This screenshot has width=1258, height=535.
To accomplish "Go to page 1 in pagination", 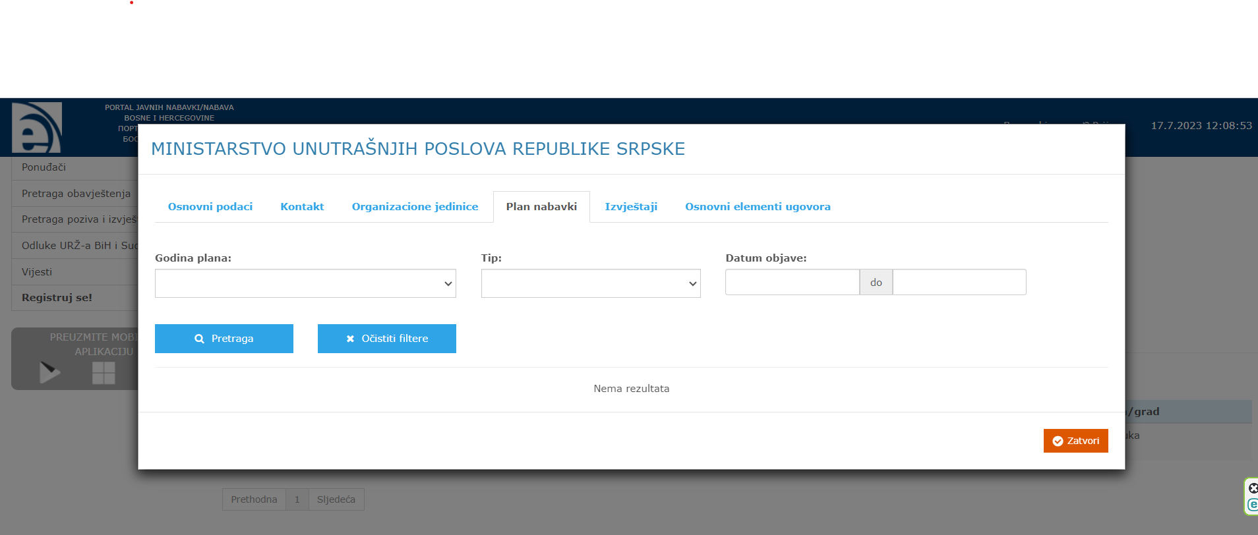I will coord(297,499).
